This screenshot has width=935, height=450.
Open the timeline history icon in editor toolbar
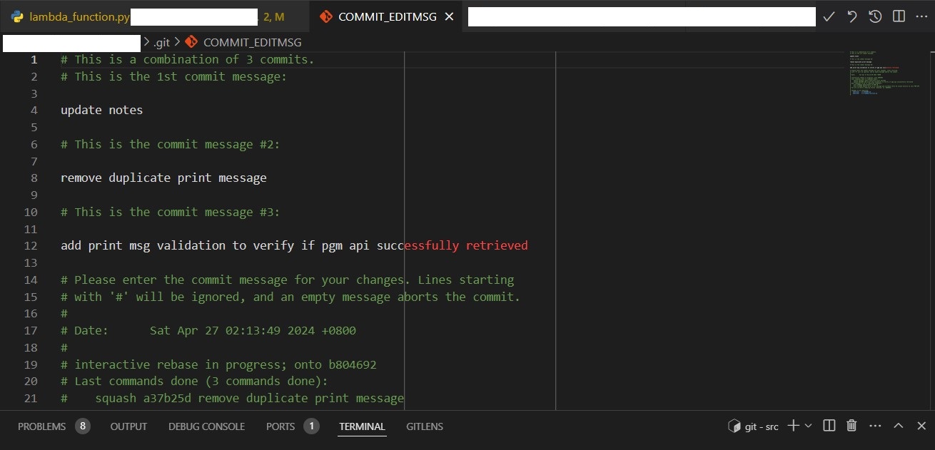pos(874,16)
